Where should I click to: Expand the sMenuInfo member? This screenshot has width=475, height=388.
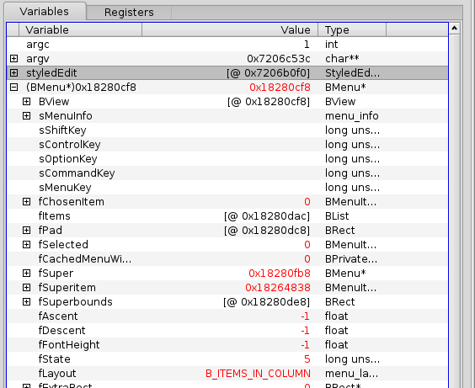point(27,115)
